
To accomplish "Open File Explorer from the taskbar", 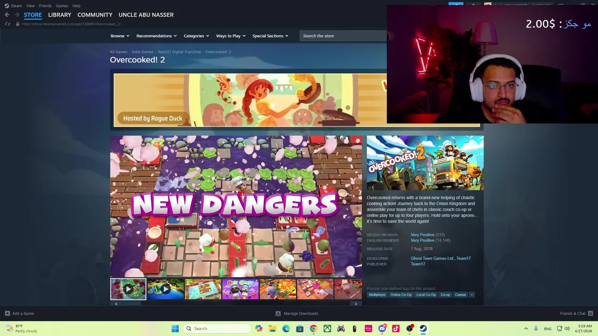I will 272,329.
